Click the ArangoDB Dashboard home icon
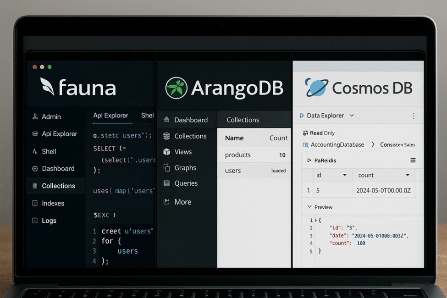 (x=167, y=120)
